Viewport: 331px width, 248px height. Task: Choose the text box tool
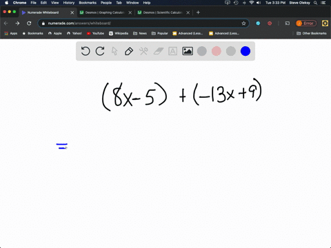point(172,51)
